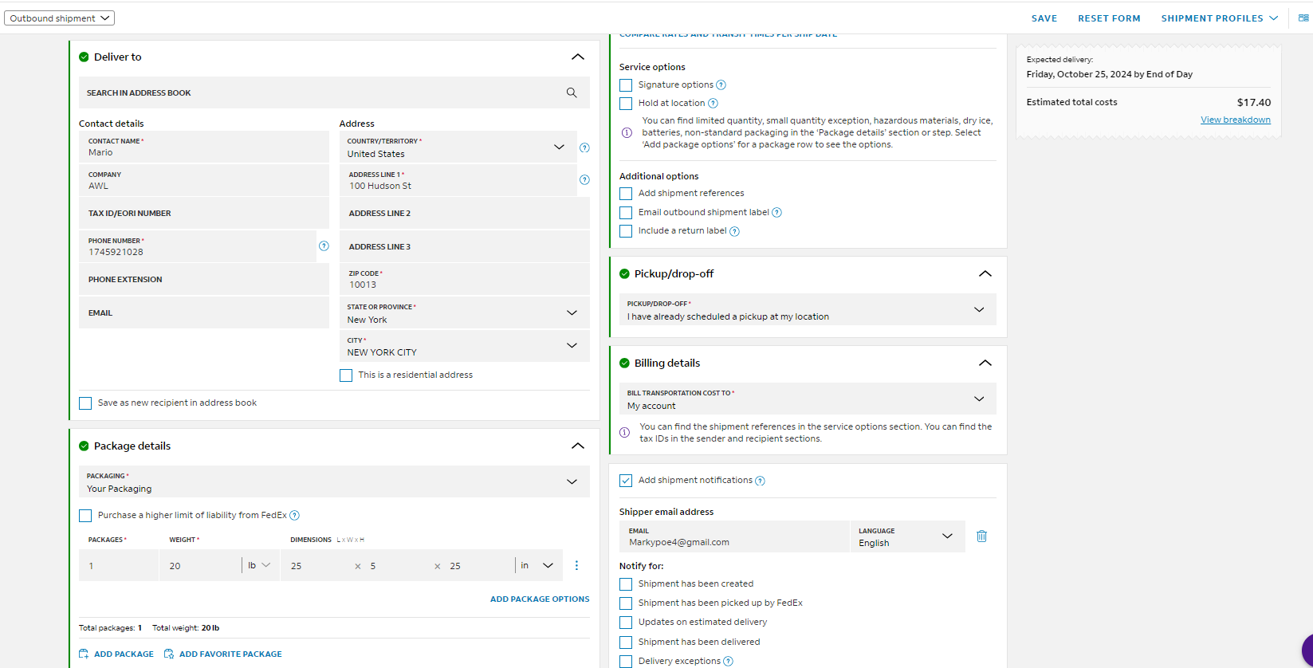Click the package Weight field

point(201,565)
